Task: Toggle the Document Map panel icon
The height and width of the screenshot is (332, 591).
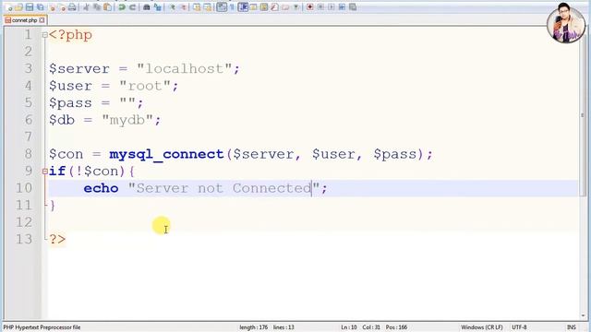Action: (x=264, y=7)
